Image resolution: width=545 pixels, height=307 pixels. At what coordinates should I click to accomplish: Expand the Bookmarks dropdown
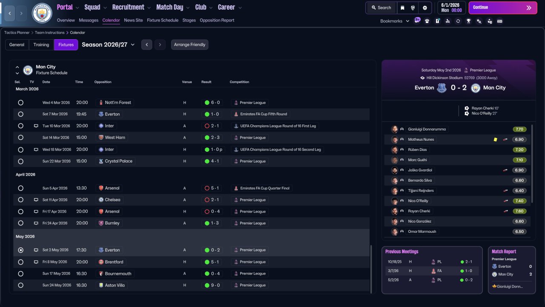[x=395, y=21]
